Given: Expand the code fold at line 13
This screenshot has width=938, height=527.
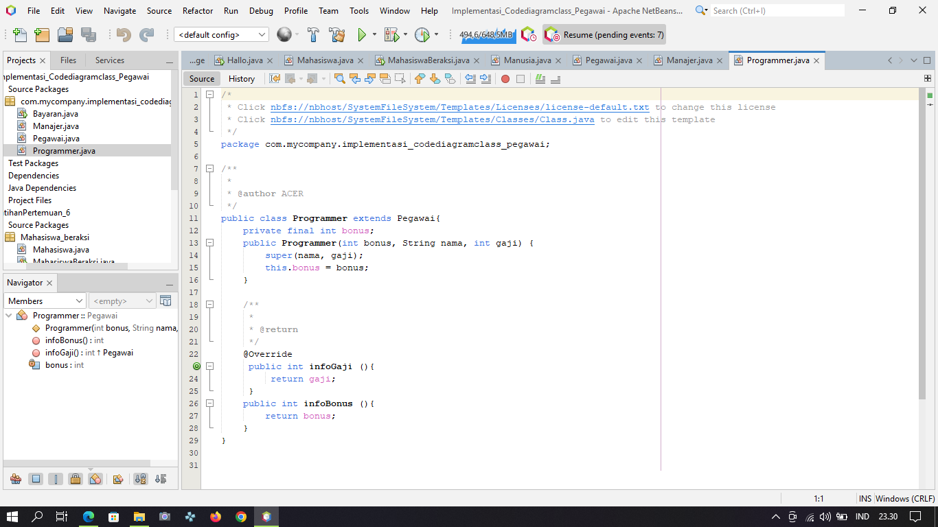Looking at the screenshot, I should (x=209, y=243).
